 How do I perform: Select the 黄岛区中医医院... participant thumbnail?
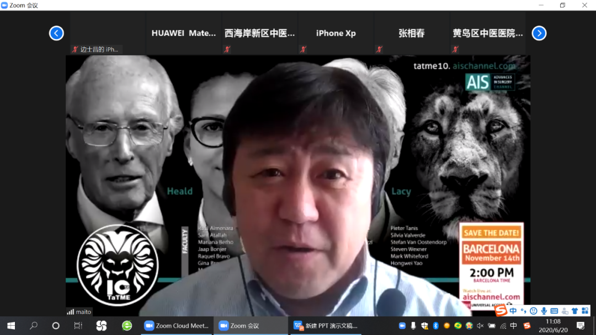[488, 33]
